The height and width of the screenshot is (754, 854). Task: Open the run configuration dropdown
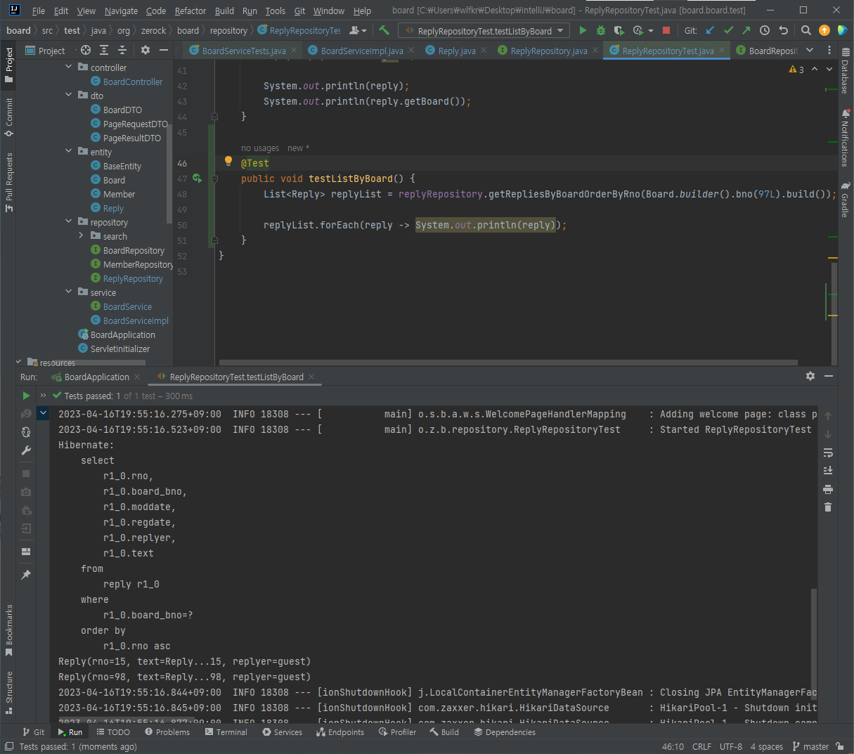pyautogui.click(x=483, y=31)
